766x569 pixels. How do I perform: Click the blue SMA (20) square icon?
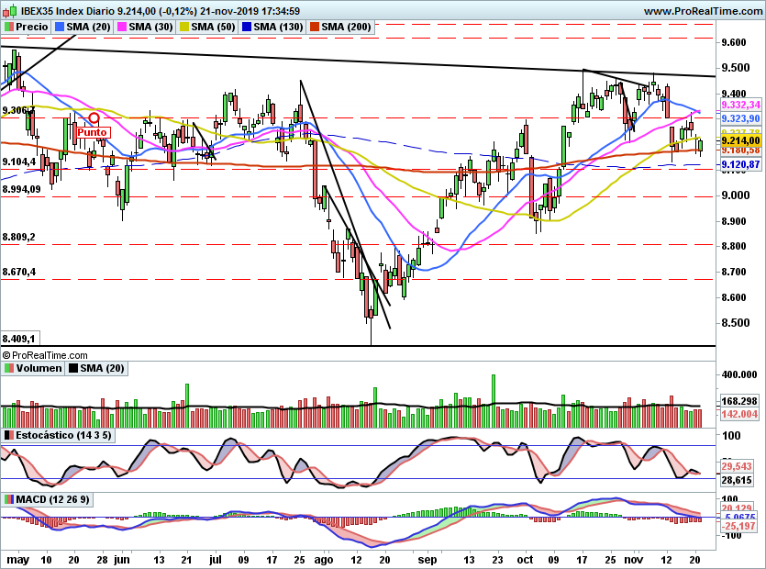(59, 27)
